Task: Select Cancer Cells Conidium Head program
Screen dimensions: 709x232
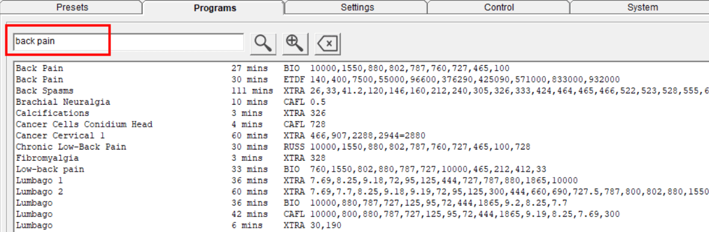Action: [361, 124]
